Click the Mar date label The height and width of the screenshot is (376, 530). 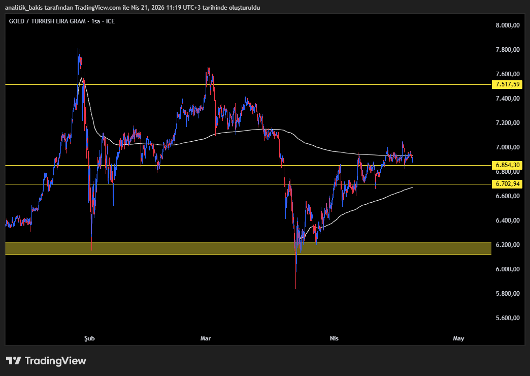(206, 338)
